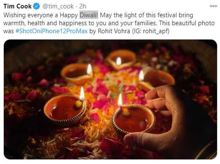Click the upper-left diya lamp
This screenshot has width=220, height=164.
[x=77, y=74]
